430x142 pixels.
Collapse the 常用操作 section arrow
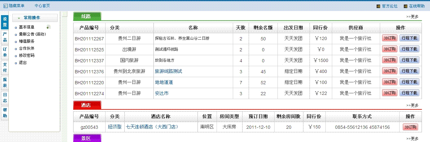pyautogui.click(x=19, y=18)
